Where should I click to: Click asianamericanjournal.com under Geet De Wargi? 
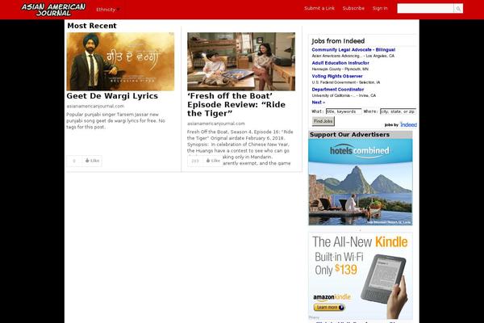click(95, 107)
